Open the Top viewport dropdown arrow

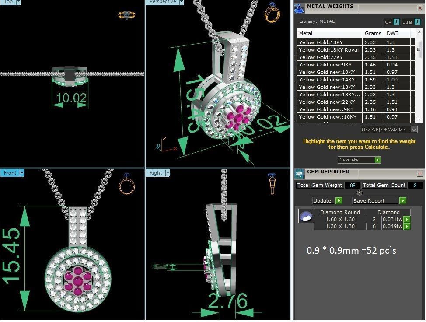(x=18, y=2)
